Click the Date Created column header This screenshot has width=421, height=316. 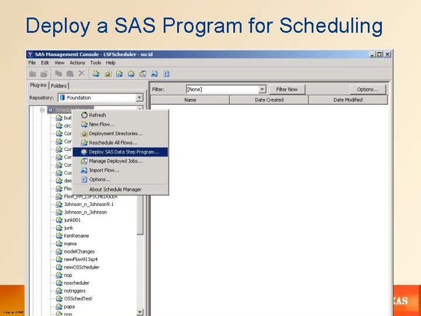pyautogui.click(x=269, y=99)
